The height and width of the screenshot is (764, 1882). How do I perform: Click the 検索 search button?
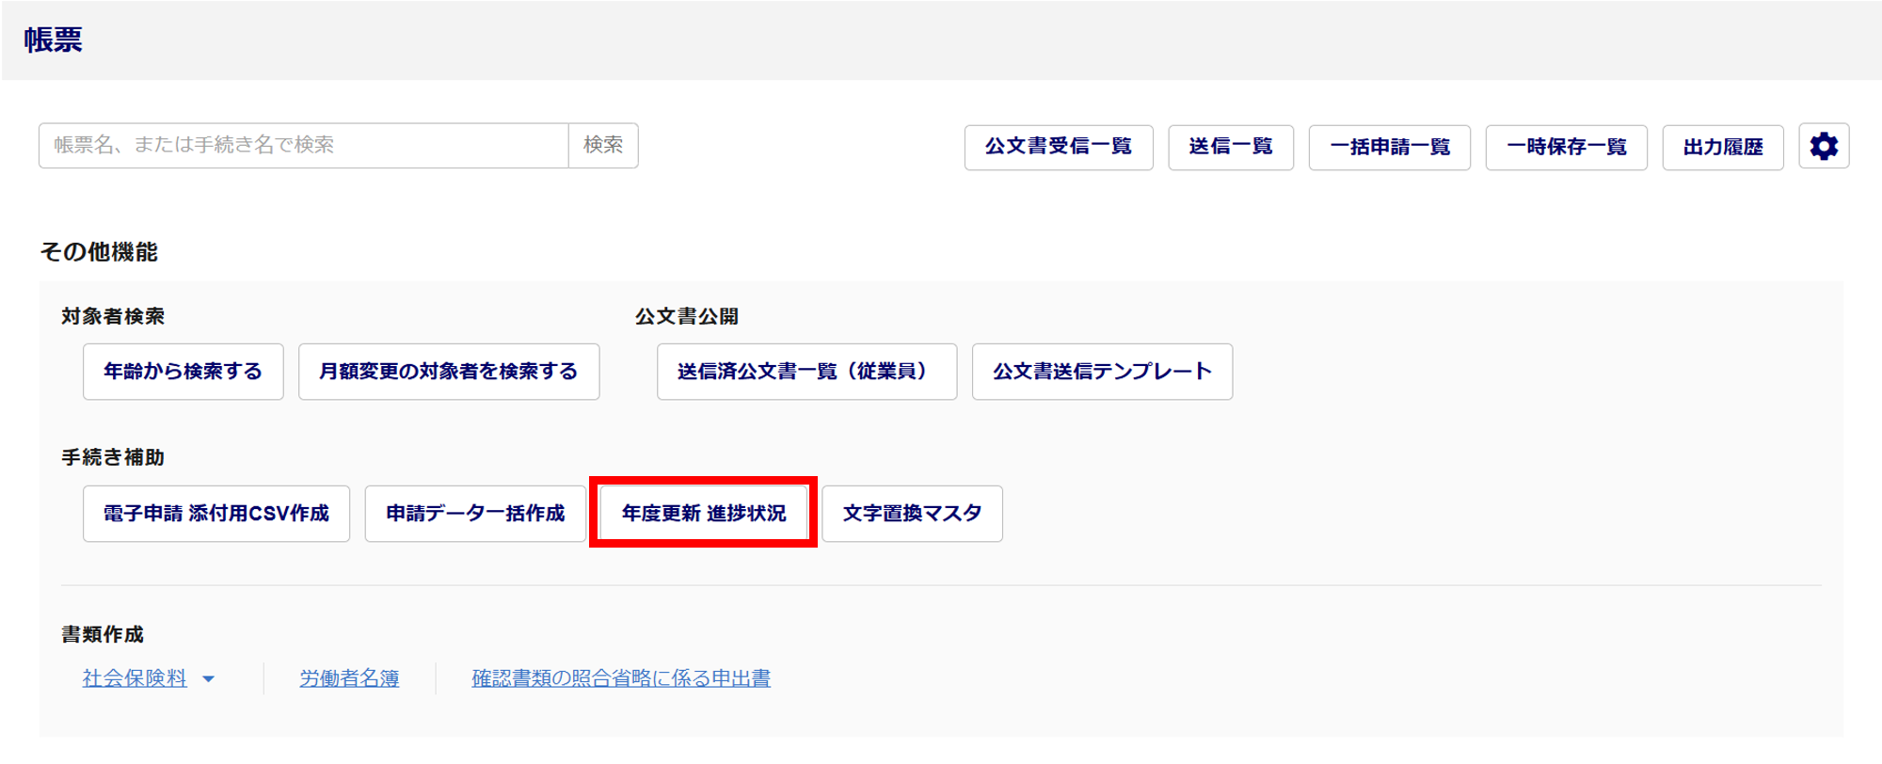pos(603,145)
